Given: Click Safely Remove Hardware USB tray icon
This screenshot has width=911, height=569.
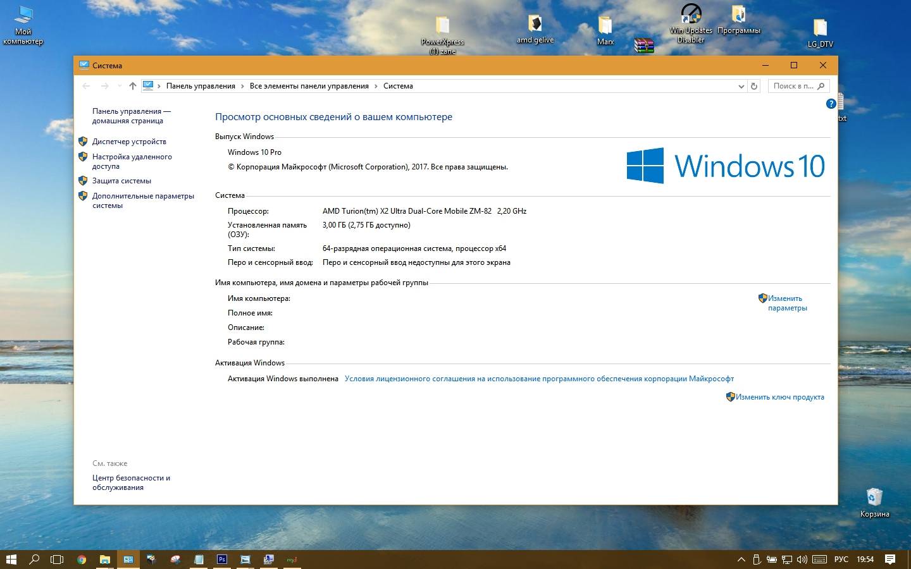Looking at the screenshot, I should 757,559.
